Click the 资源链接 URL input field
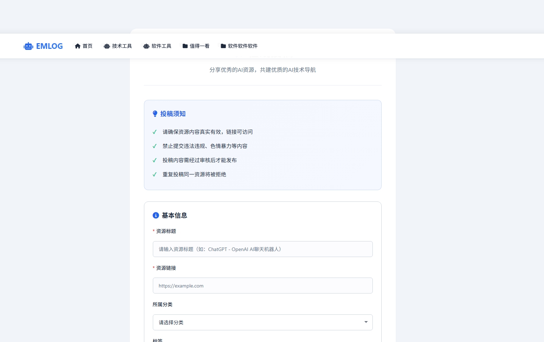The width and height of the screenshot is (544, 342). pos(263,285)
